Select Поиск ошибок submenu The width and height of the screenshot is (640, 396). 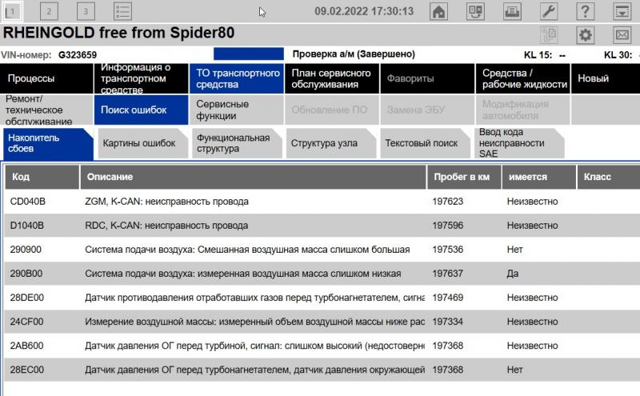(x=142, y=110)
